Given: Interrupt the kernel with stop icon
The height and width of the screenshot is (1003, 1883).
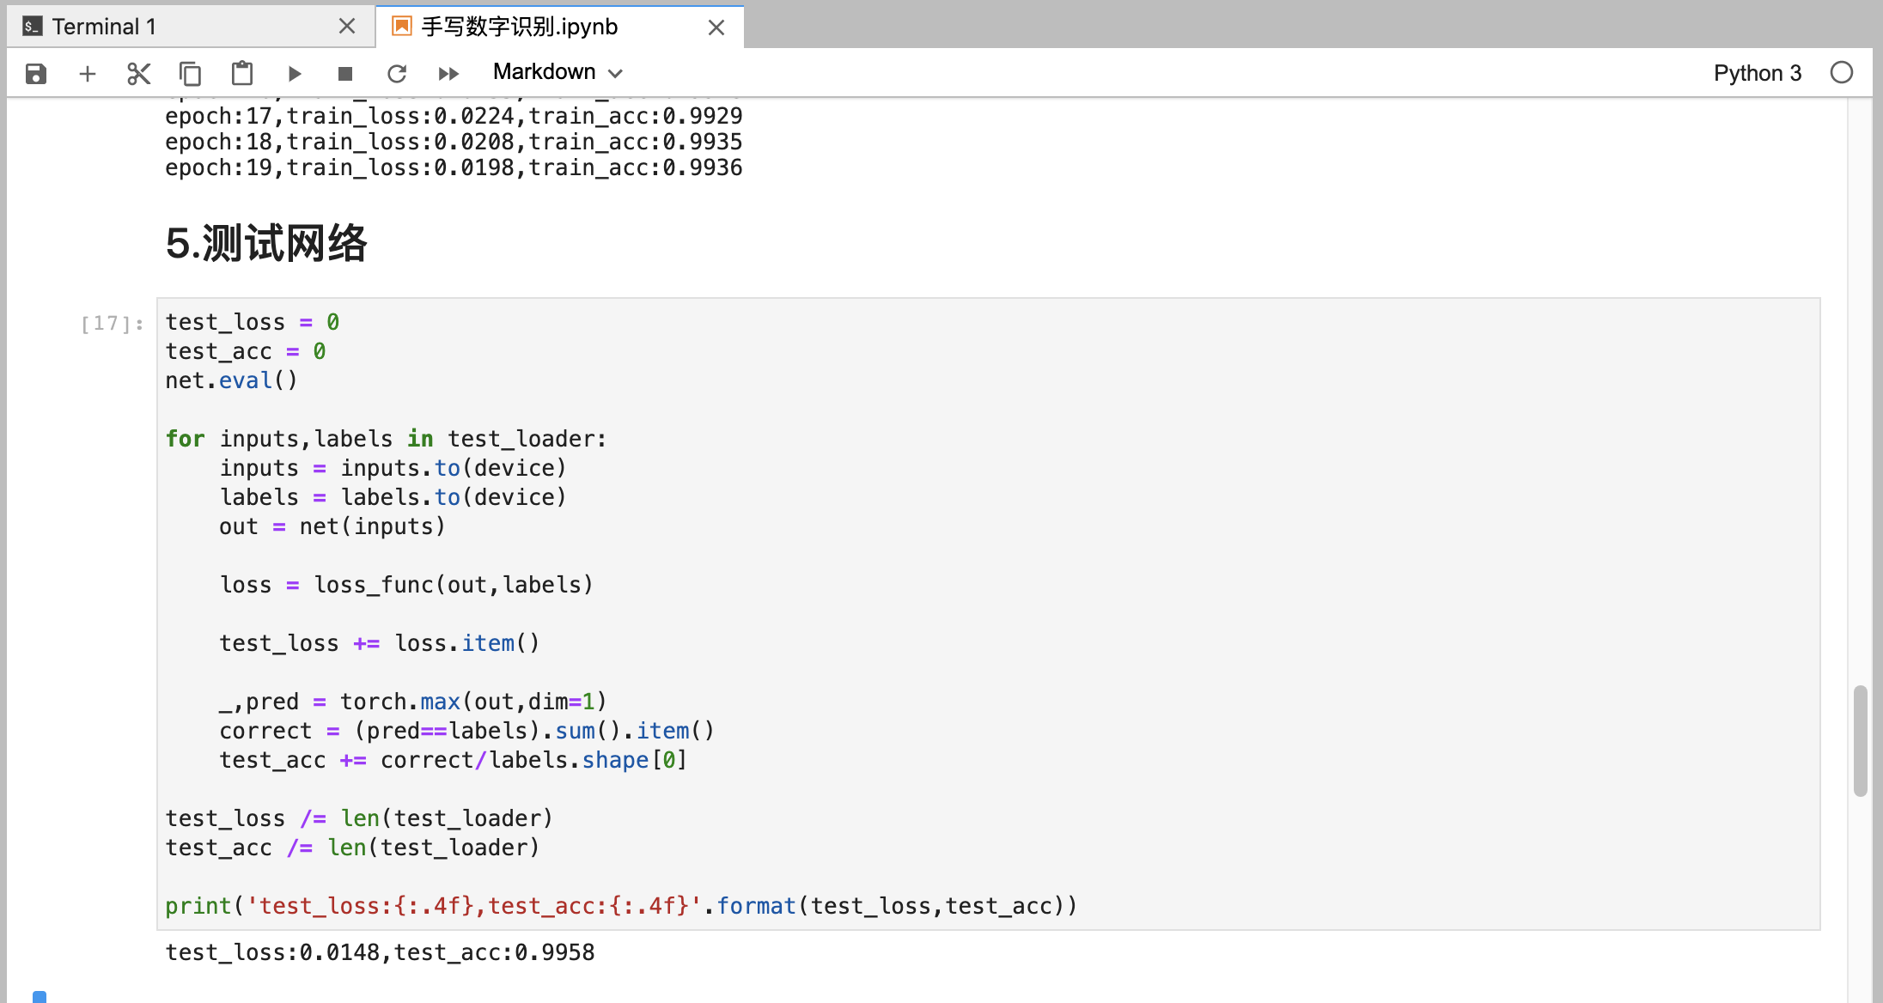Looking at the screenshot, I should click(345, 74).
